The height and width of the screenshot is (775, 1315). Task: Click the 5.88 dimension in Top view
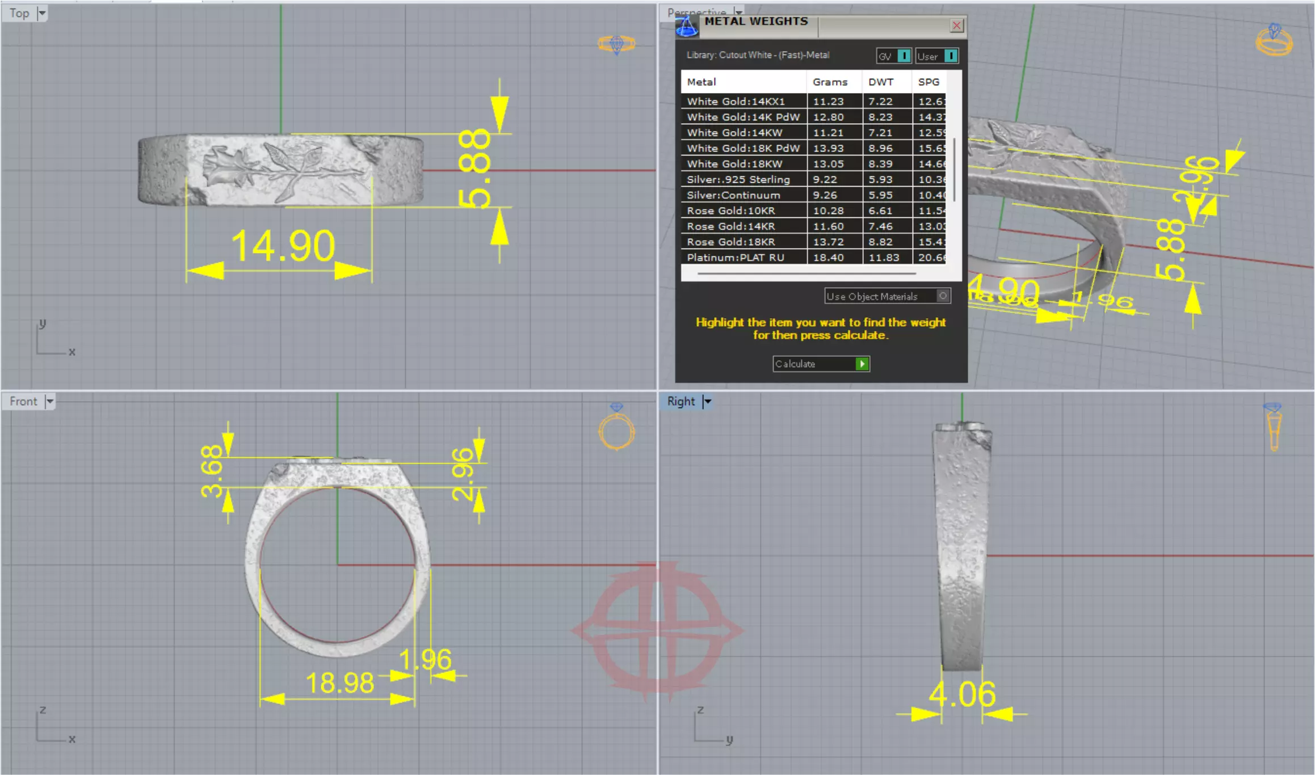click(474, 169)
